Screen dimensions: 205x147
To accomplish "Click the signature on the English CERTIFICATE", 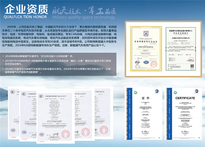I will 185,131.
